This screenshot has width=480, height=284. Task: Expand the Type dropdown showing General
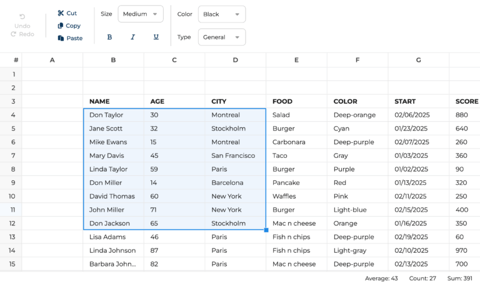coord(221,37)
